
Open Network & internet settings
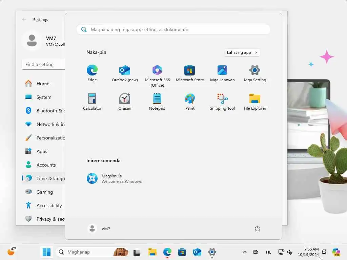[x=44, y=124]
